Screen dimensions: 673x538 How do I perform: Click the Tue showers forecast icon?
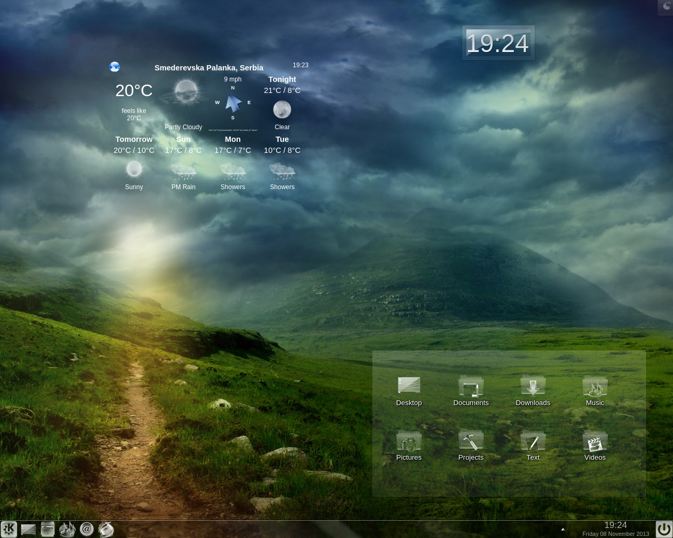pos(282,170)
